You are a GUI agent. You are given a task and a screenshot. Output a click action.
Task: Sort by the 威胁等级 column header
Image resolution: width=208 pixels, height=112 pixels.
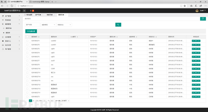133,37
